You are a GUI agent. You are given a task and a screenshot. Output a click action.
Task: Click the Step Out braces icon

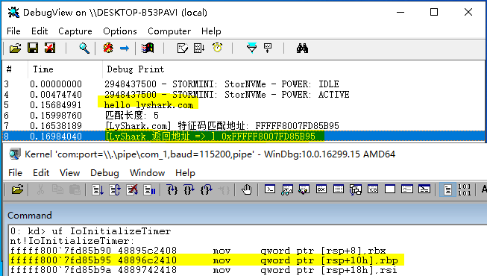207,189
